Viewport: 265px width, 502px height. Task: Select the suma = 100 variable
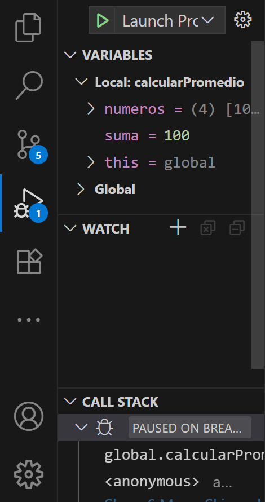click(147, 136)
